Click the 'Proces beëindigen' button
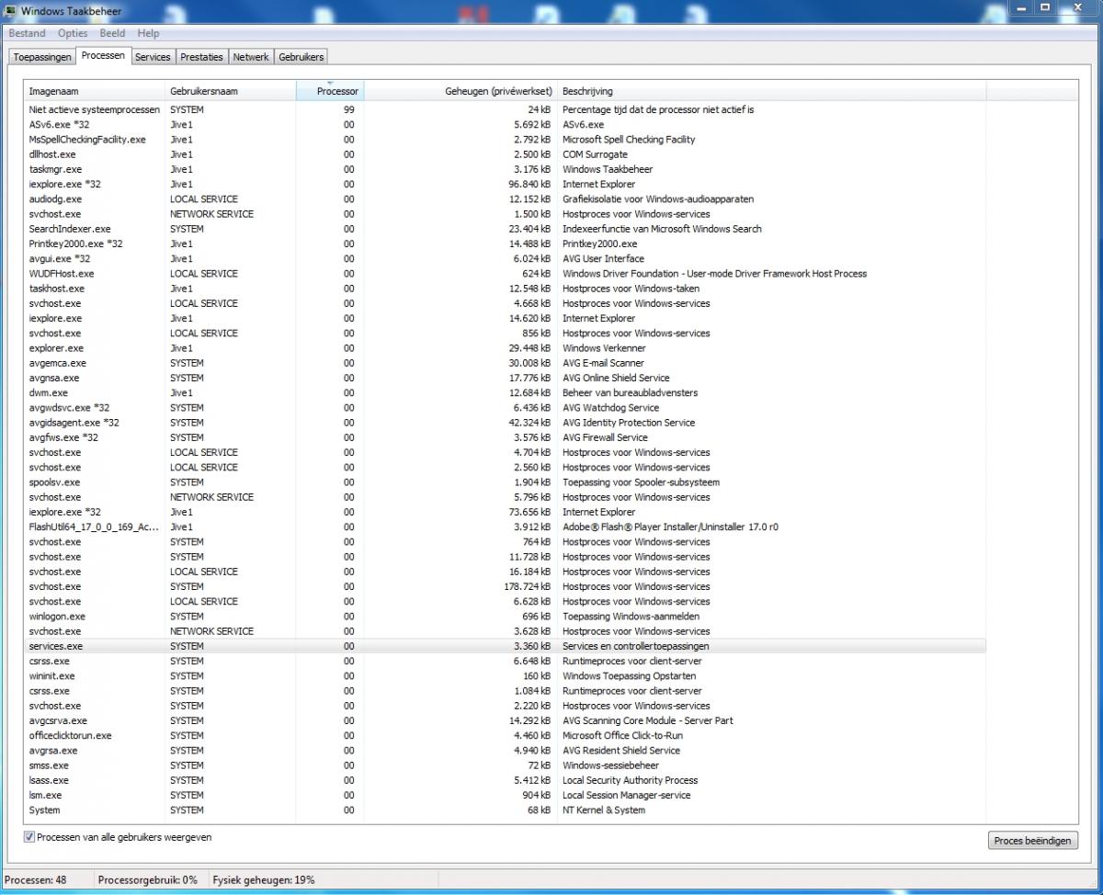The width and height of the screenshot is (1103, 895). (1032, 841)
